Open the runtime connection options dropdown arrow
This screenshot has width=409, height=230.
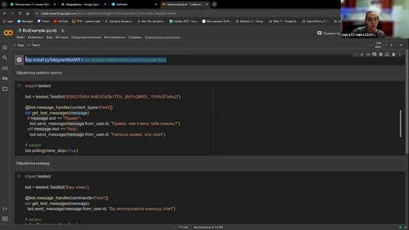392,45
